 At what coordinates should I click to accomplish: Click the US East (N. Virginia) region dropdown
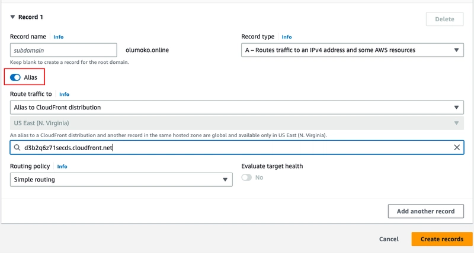[x=237, y=123]
